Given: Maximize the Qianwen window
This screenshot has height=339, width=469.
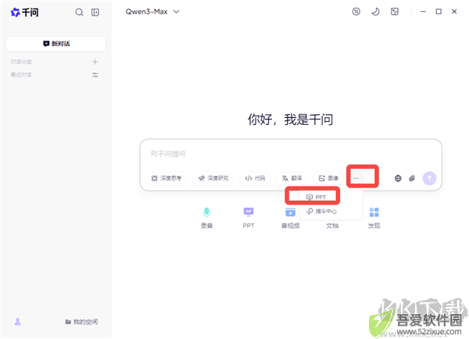Looking at the screenshot, I should tap(439, 12).
